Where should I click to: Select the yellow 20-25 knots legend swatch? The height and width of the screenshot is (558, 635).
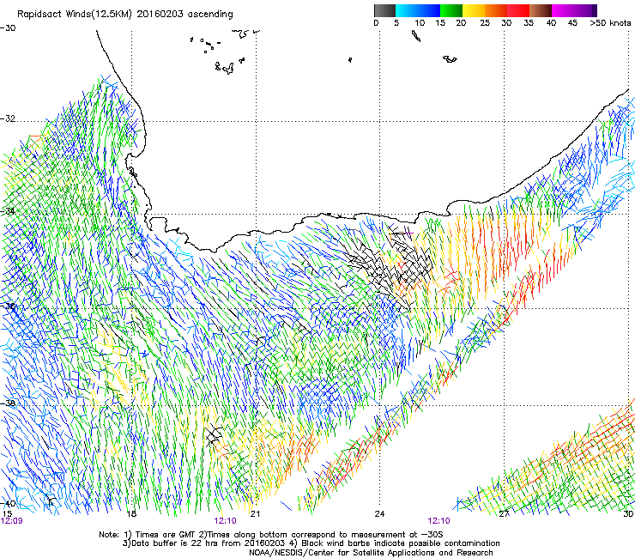click(x=474, y=10)
